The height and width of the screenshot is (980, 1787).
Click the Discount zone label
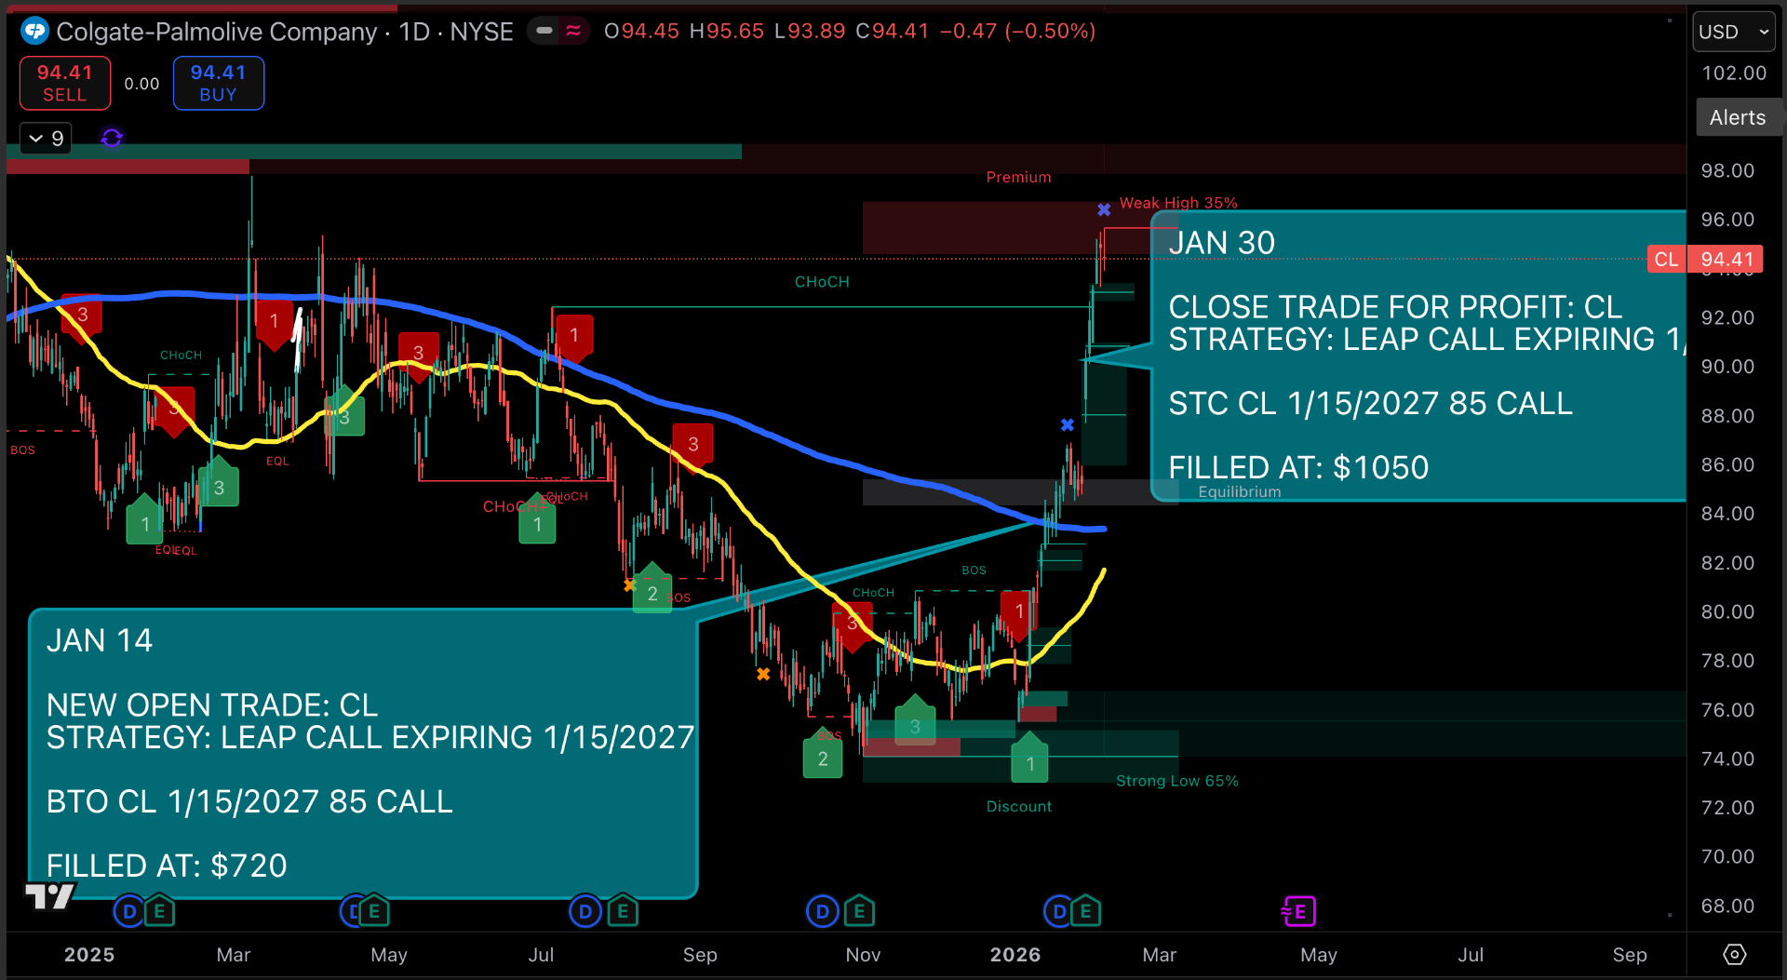pos(1018,806)
